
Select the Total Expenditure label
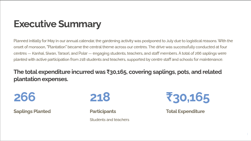pos(185,111)
